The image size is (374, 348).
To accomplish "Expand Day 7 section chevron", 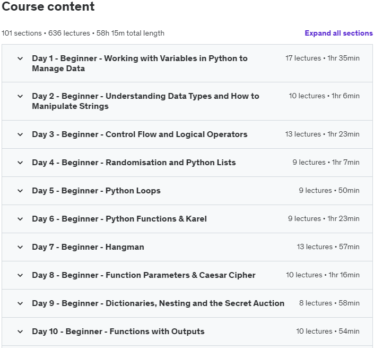I will point(20,247).
